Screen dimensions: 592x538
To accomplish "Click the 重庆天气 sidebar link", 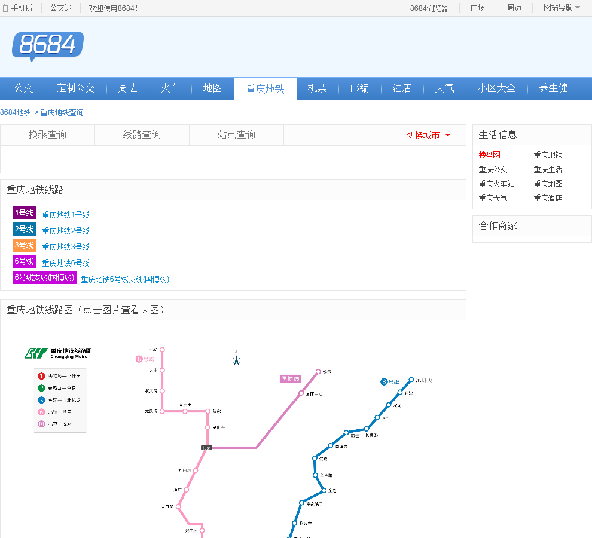I will pos(493,198).
